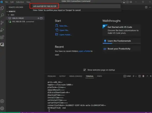The image size is (152, 113).
Task: Switch to the PROBLEMS tab
Action: (52, 76)
